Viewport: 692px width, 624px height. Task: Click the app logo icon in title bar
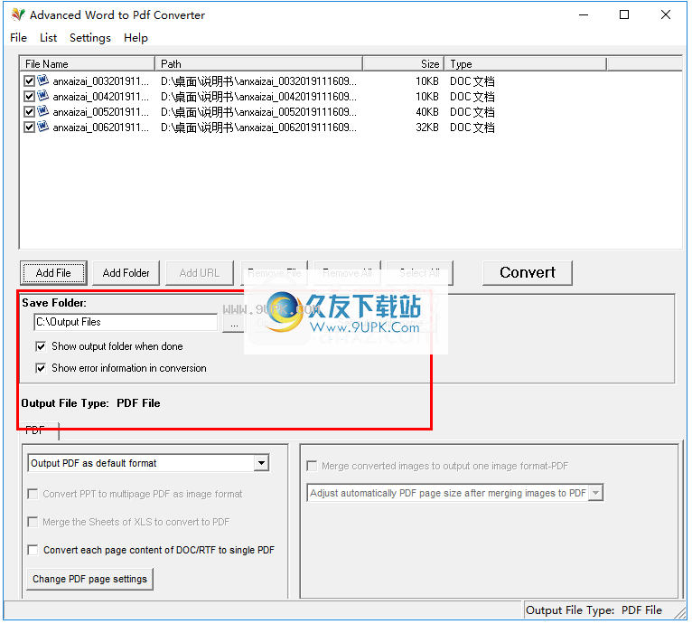(x=18, y=14)
